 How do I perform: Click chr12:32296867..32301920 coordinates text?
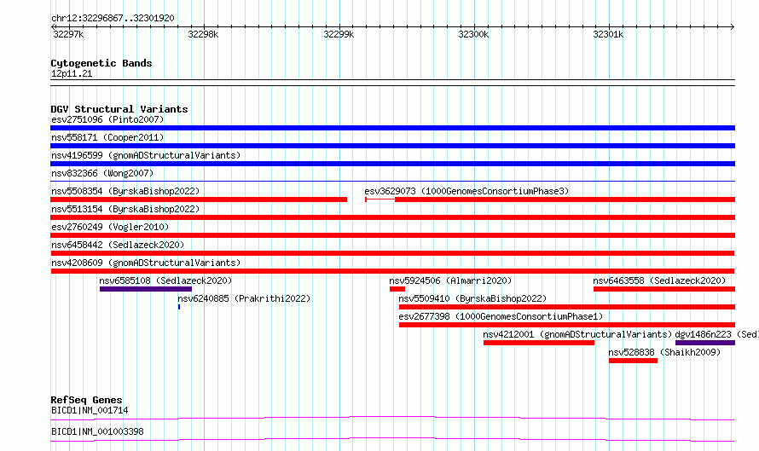pyautogui.click(x=113, y=18)
